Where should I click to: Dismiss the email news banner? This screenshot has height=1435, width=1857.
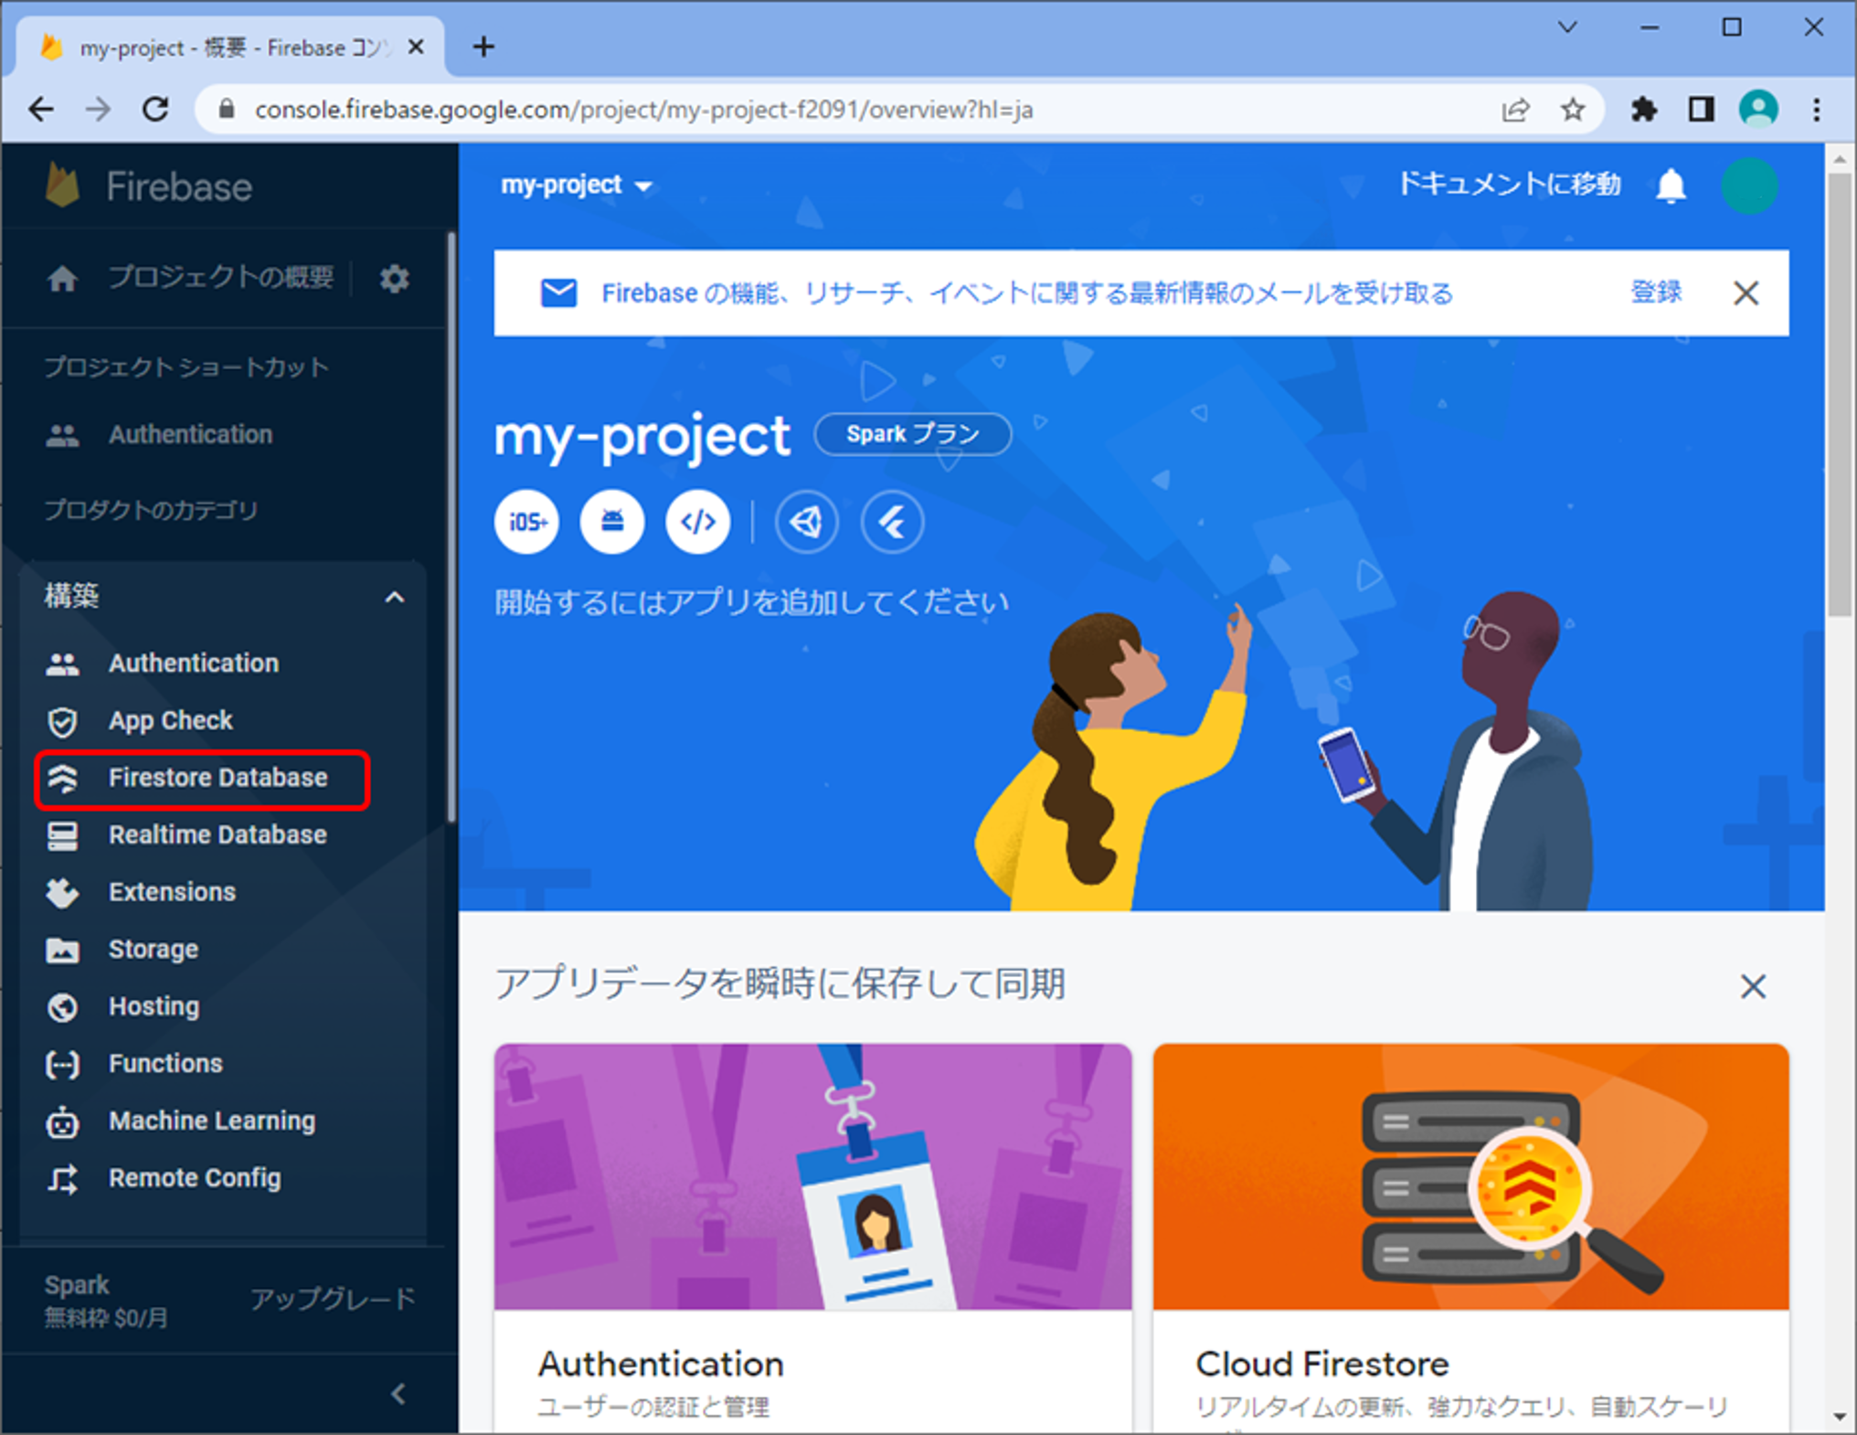pyautogui.click(x=1746, y=293)
